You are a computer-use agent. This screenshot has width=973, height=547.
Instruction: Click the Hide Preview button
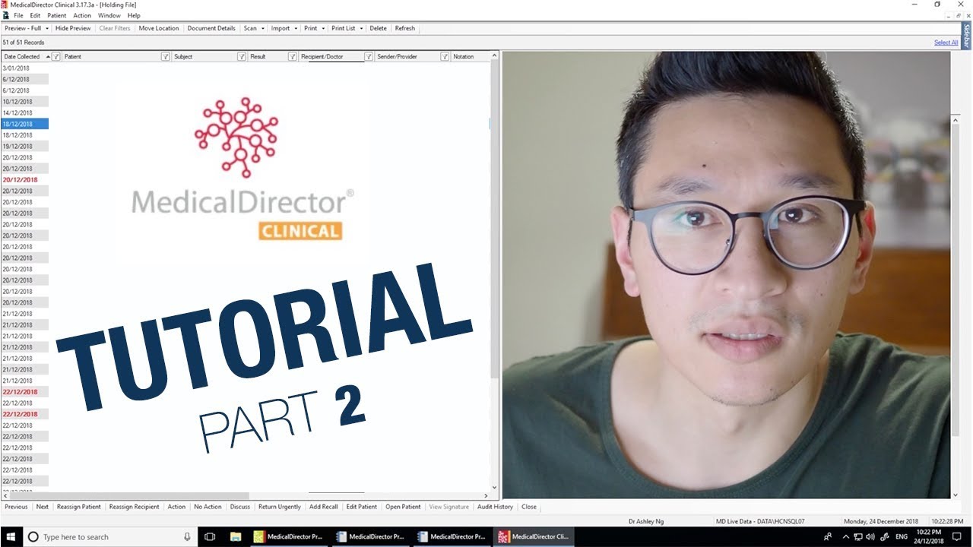pyautogui.click(x=73, y=28)
